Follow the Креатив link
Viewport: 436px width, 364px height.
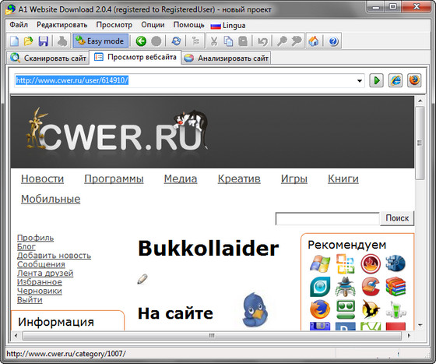pyautogui.click(x=239, y=179)
